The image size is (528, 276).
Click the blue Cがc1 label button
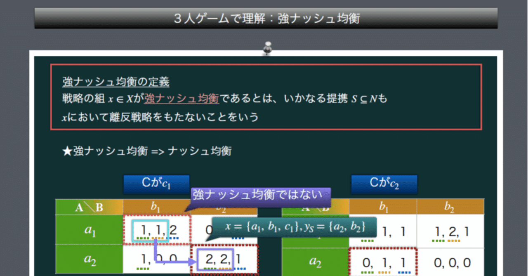coord(156,184)
